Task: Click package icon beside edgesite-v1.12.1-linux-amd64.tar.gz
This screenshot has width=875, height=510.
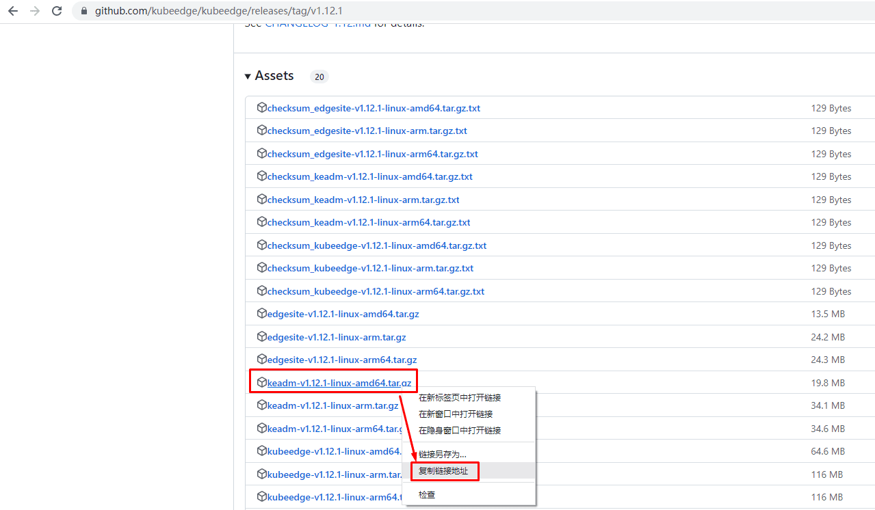Action: click(x=261, y=314)
